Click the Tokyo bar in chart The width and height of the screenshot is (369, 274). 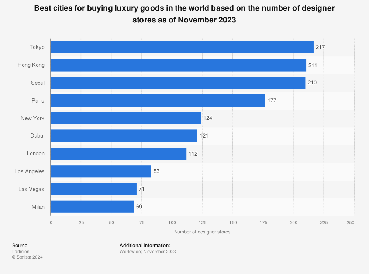pos(182,47)
